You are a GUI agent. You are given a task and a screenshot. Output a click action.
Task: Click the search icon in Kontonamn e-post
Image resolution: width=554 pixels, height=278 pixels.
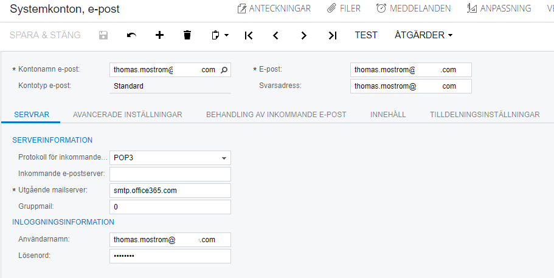tap(224, 70)
